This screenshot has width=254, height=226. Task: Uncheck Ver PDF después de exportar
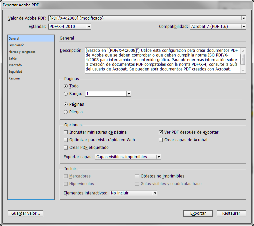(161, 132)
